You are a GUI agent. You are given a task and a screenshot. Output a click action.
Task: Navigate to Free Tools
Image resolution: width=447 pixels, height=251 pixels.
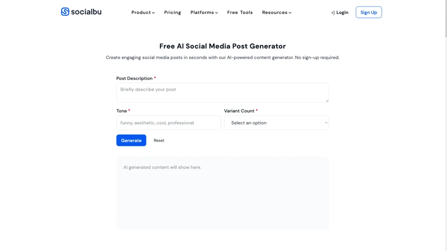(240, 12)
